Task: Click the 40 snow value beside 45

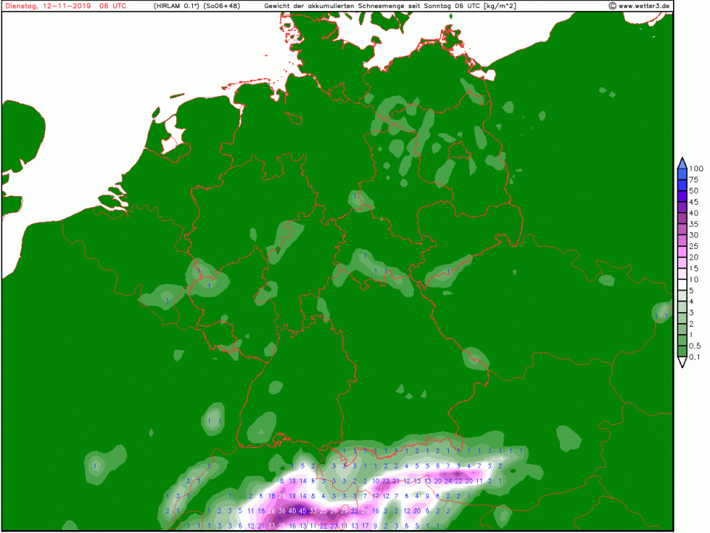Action: 292,510
